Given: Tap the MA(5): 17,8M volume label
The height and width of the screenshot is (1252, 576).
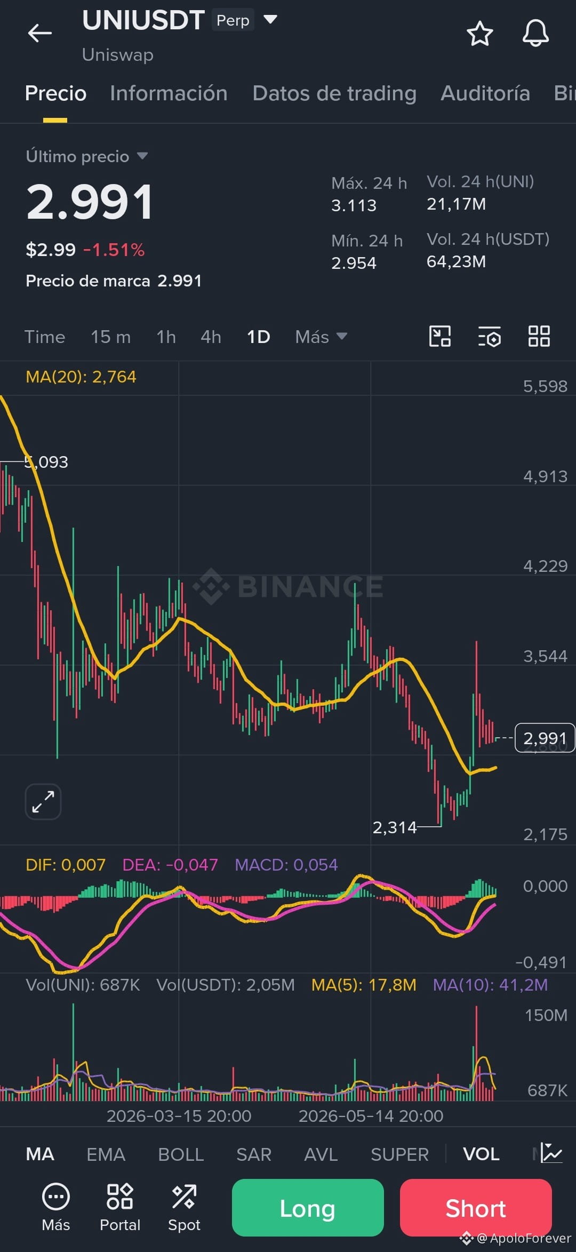Looking at the screenshot, I should [364, 985].
